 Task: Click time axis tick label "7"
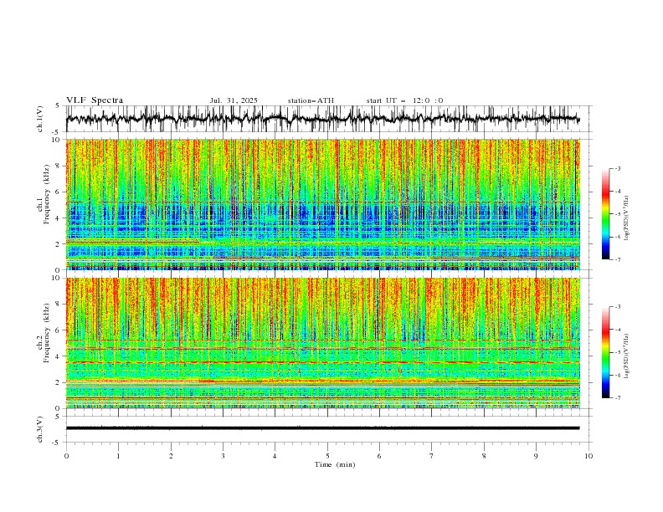432,456
